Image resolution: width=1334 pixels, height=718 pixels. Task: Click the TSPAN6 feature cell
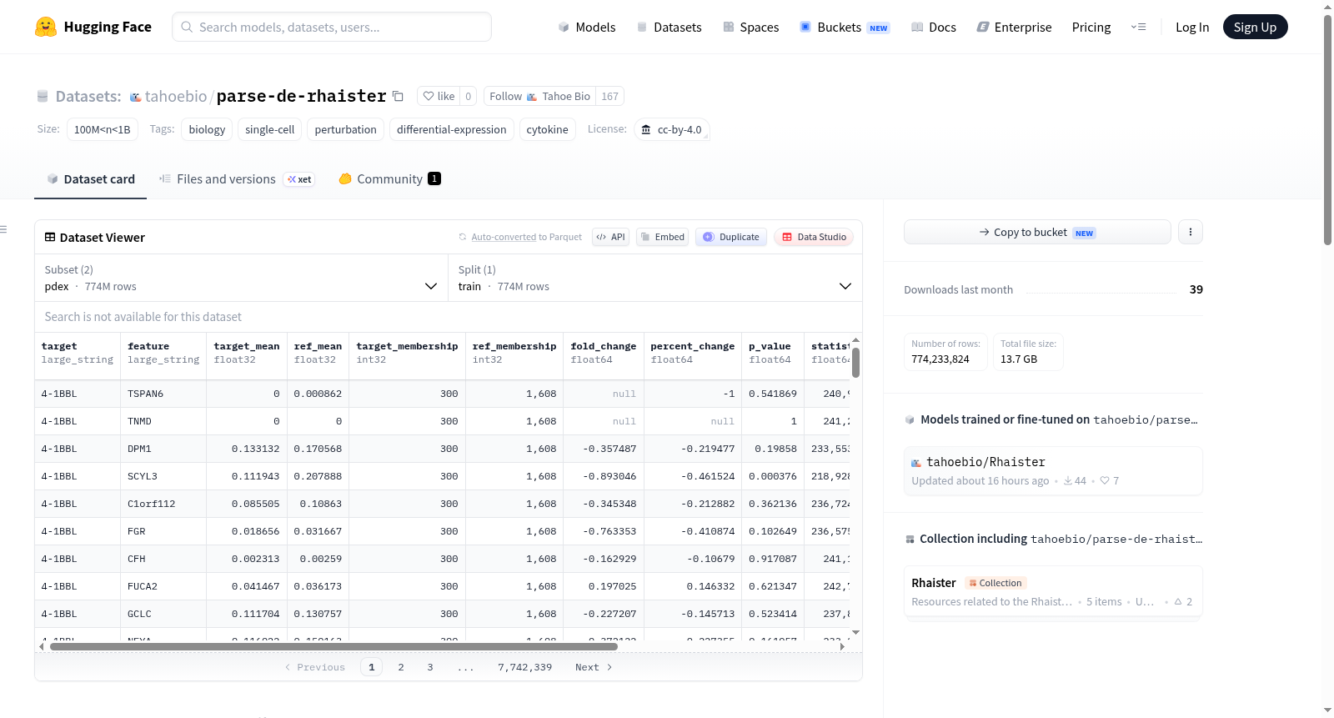pos(163,394)
